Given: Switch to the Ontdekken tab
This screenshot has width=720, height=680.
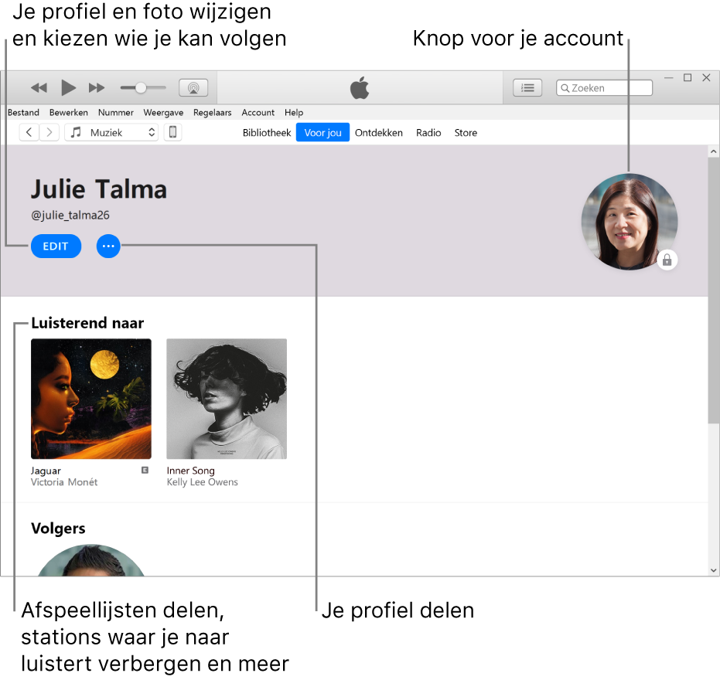Looking at the screenshot, I should point(379,133).
